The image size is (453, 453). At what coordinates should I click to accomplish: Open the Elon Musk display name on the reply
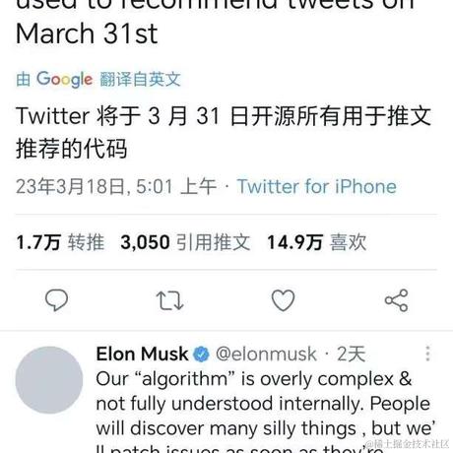[x=142, y=354]
